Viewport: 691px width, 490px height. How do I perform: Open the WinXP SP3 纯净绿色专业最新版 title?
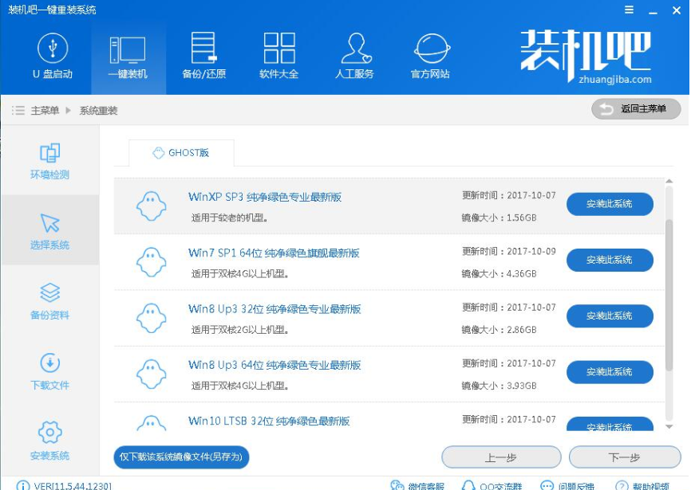pyautogui.click(x=265, y=197)
